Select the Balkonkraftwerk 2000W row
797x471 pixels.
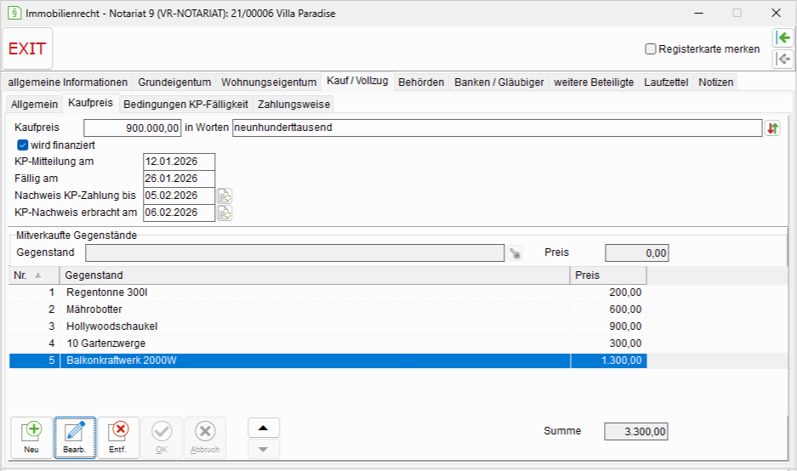tap(327, 360)
